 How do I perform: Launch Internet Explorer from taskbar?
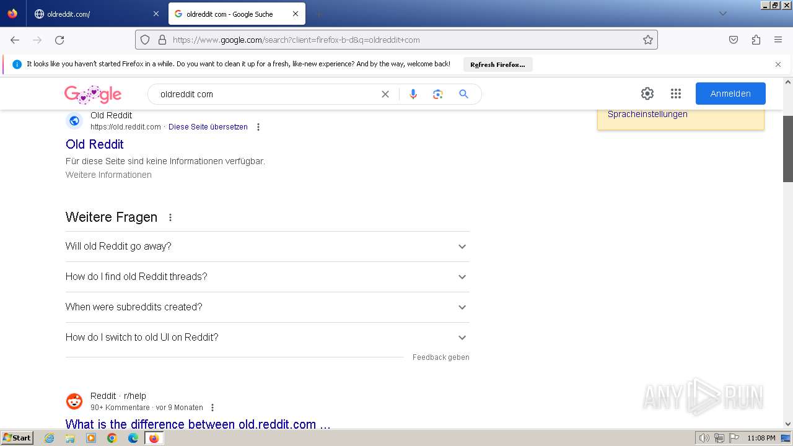[x=50, y=438]
